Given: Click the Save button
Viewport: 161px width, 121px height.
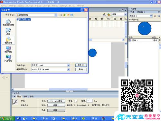Looking at the screenshot, I should click(x=81, y=65).
